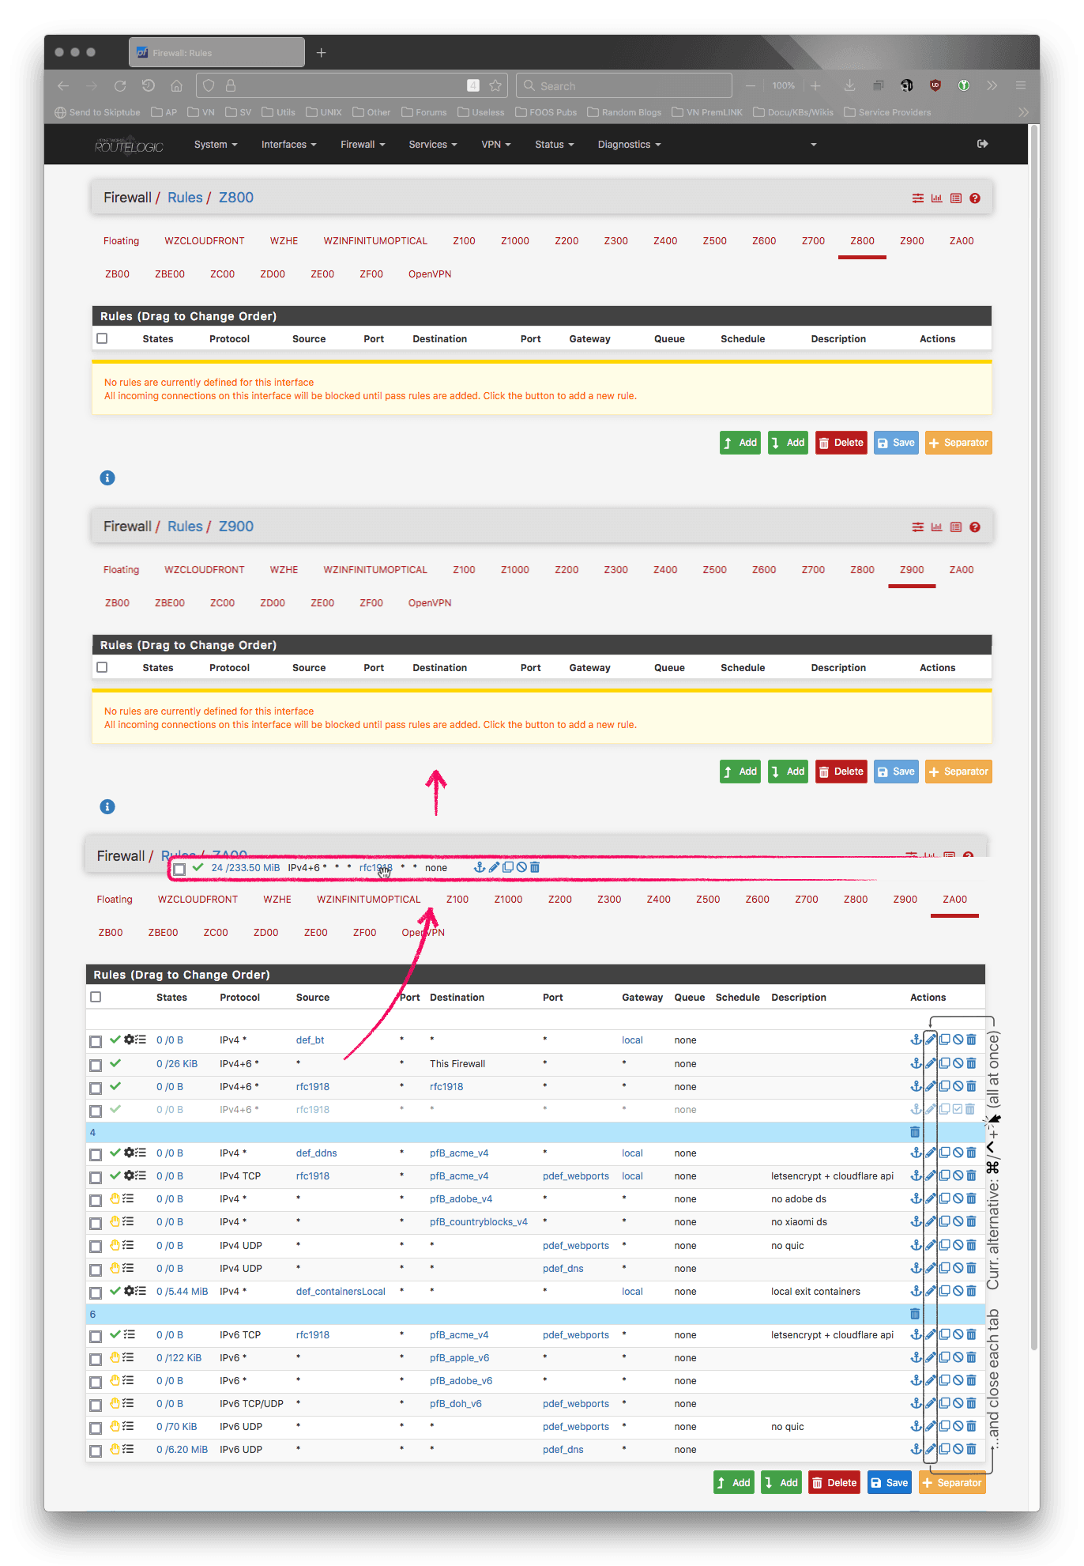
Task: Open firewall logs icon in Z900 header
Action: 956,527
